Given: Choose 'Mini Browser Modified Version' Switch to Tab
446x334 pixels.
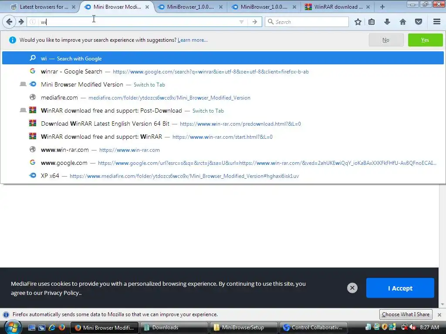Looking at the screenshot, I should (x=223, y=84).
